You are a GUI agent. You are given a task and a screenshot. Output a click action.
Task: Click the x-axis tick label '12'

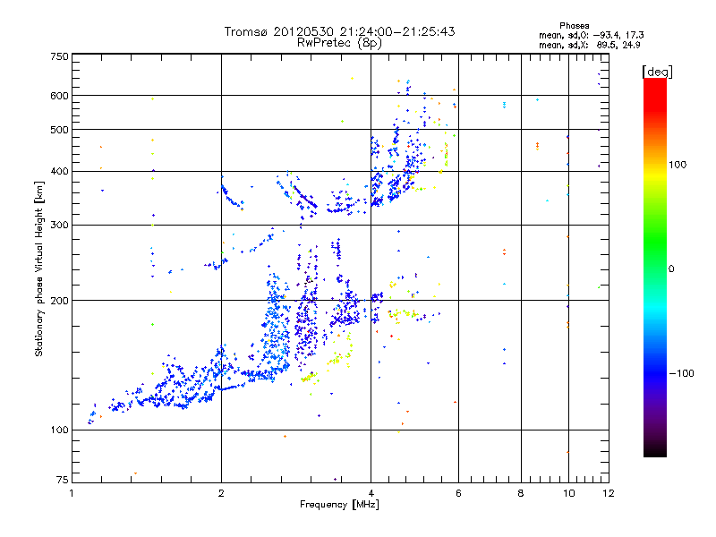tap(609, 493)
